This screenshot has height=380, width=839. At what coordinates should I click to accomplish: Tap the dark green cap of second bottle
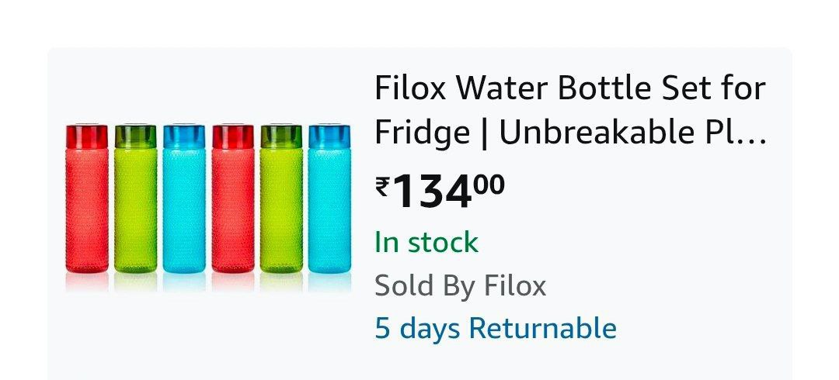coord(135,136)
